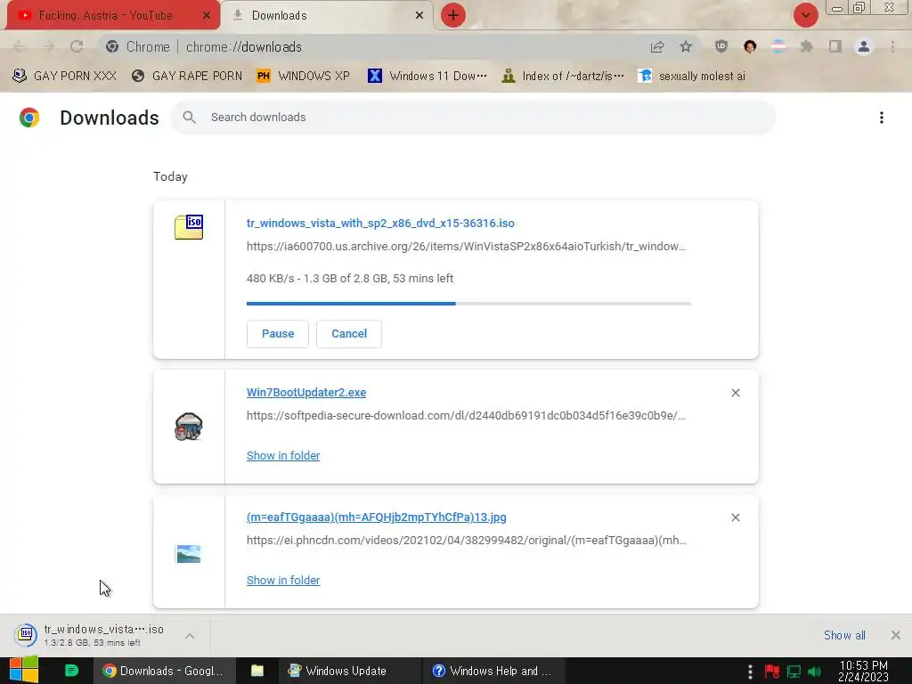Open the Windows 11 Dow… bookmark
912x684 pixels.
click(427, 76)
